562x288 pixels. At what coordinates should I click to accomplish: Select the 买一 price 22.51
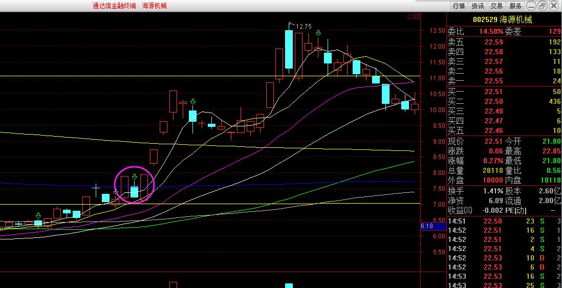coord(493,92)
